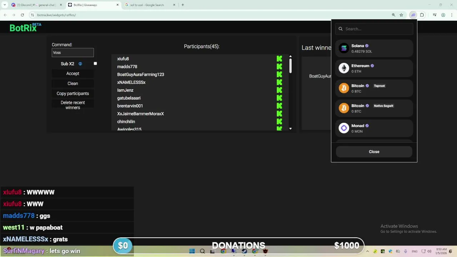Screen dimensions: 457x257
Task: Click the Bitcoin Taproot coin icon
Action: tap(344, 88)
